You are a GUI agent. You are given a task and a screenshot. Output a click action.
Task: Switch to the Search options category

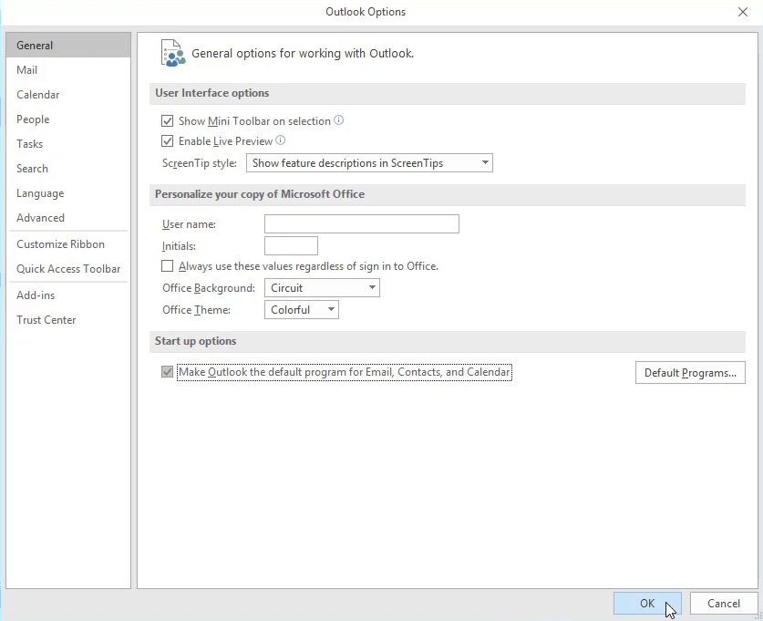pos(68,169)
